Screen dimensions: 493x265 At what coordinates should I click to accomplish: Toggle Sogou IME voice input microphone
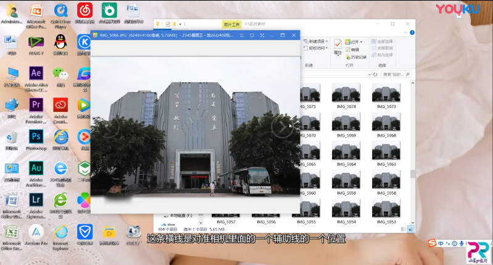pyautogui.click(x=462, y=243)
